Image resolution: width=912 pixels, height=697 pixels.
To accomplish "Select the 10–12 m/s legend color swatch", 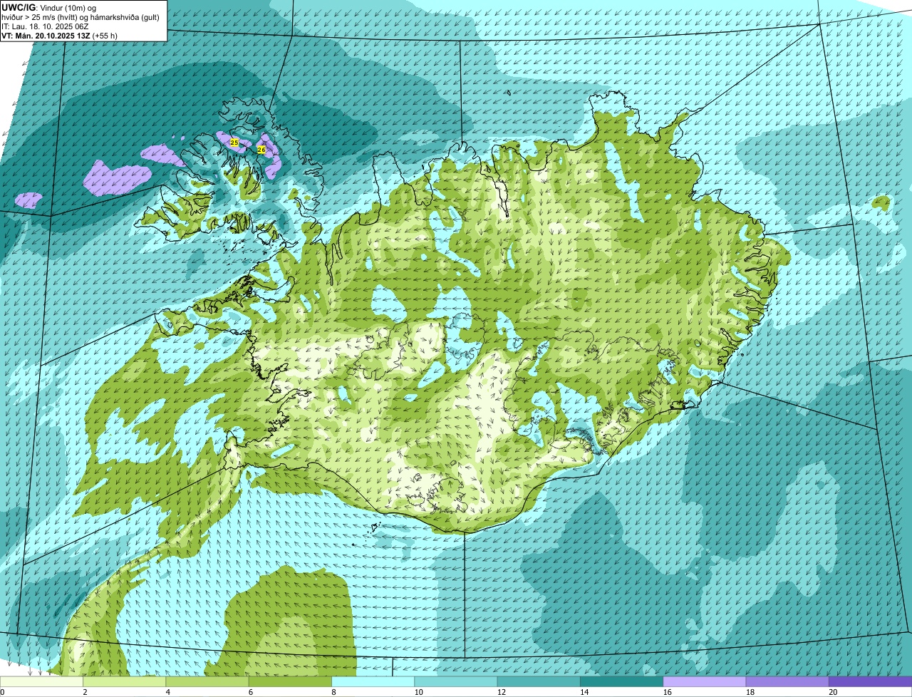I will (x=457, y=682).
